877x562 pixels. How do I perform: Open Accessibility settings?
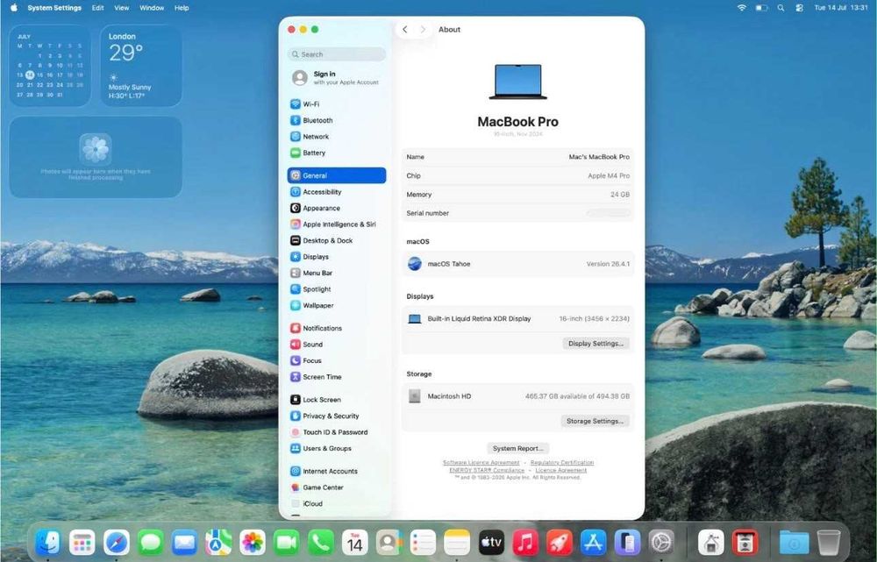click(x=336, y=192)
